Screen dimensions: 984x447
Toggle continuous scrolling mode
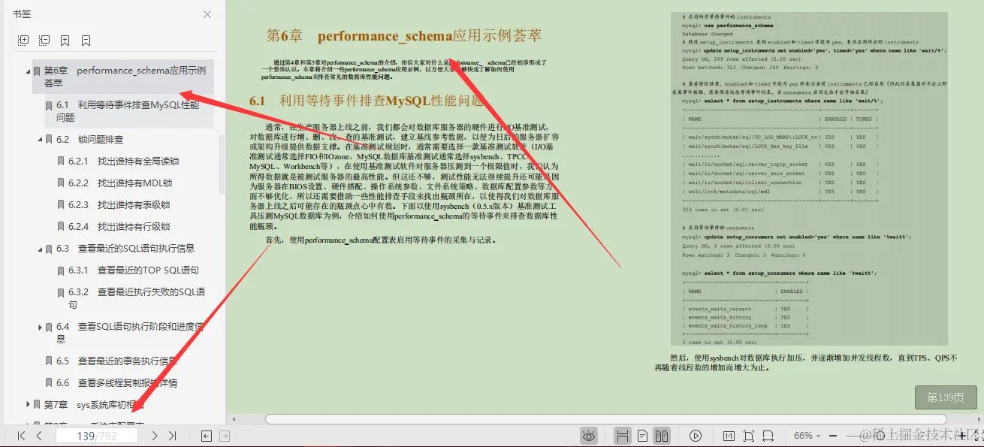tap(623, 436)
